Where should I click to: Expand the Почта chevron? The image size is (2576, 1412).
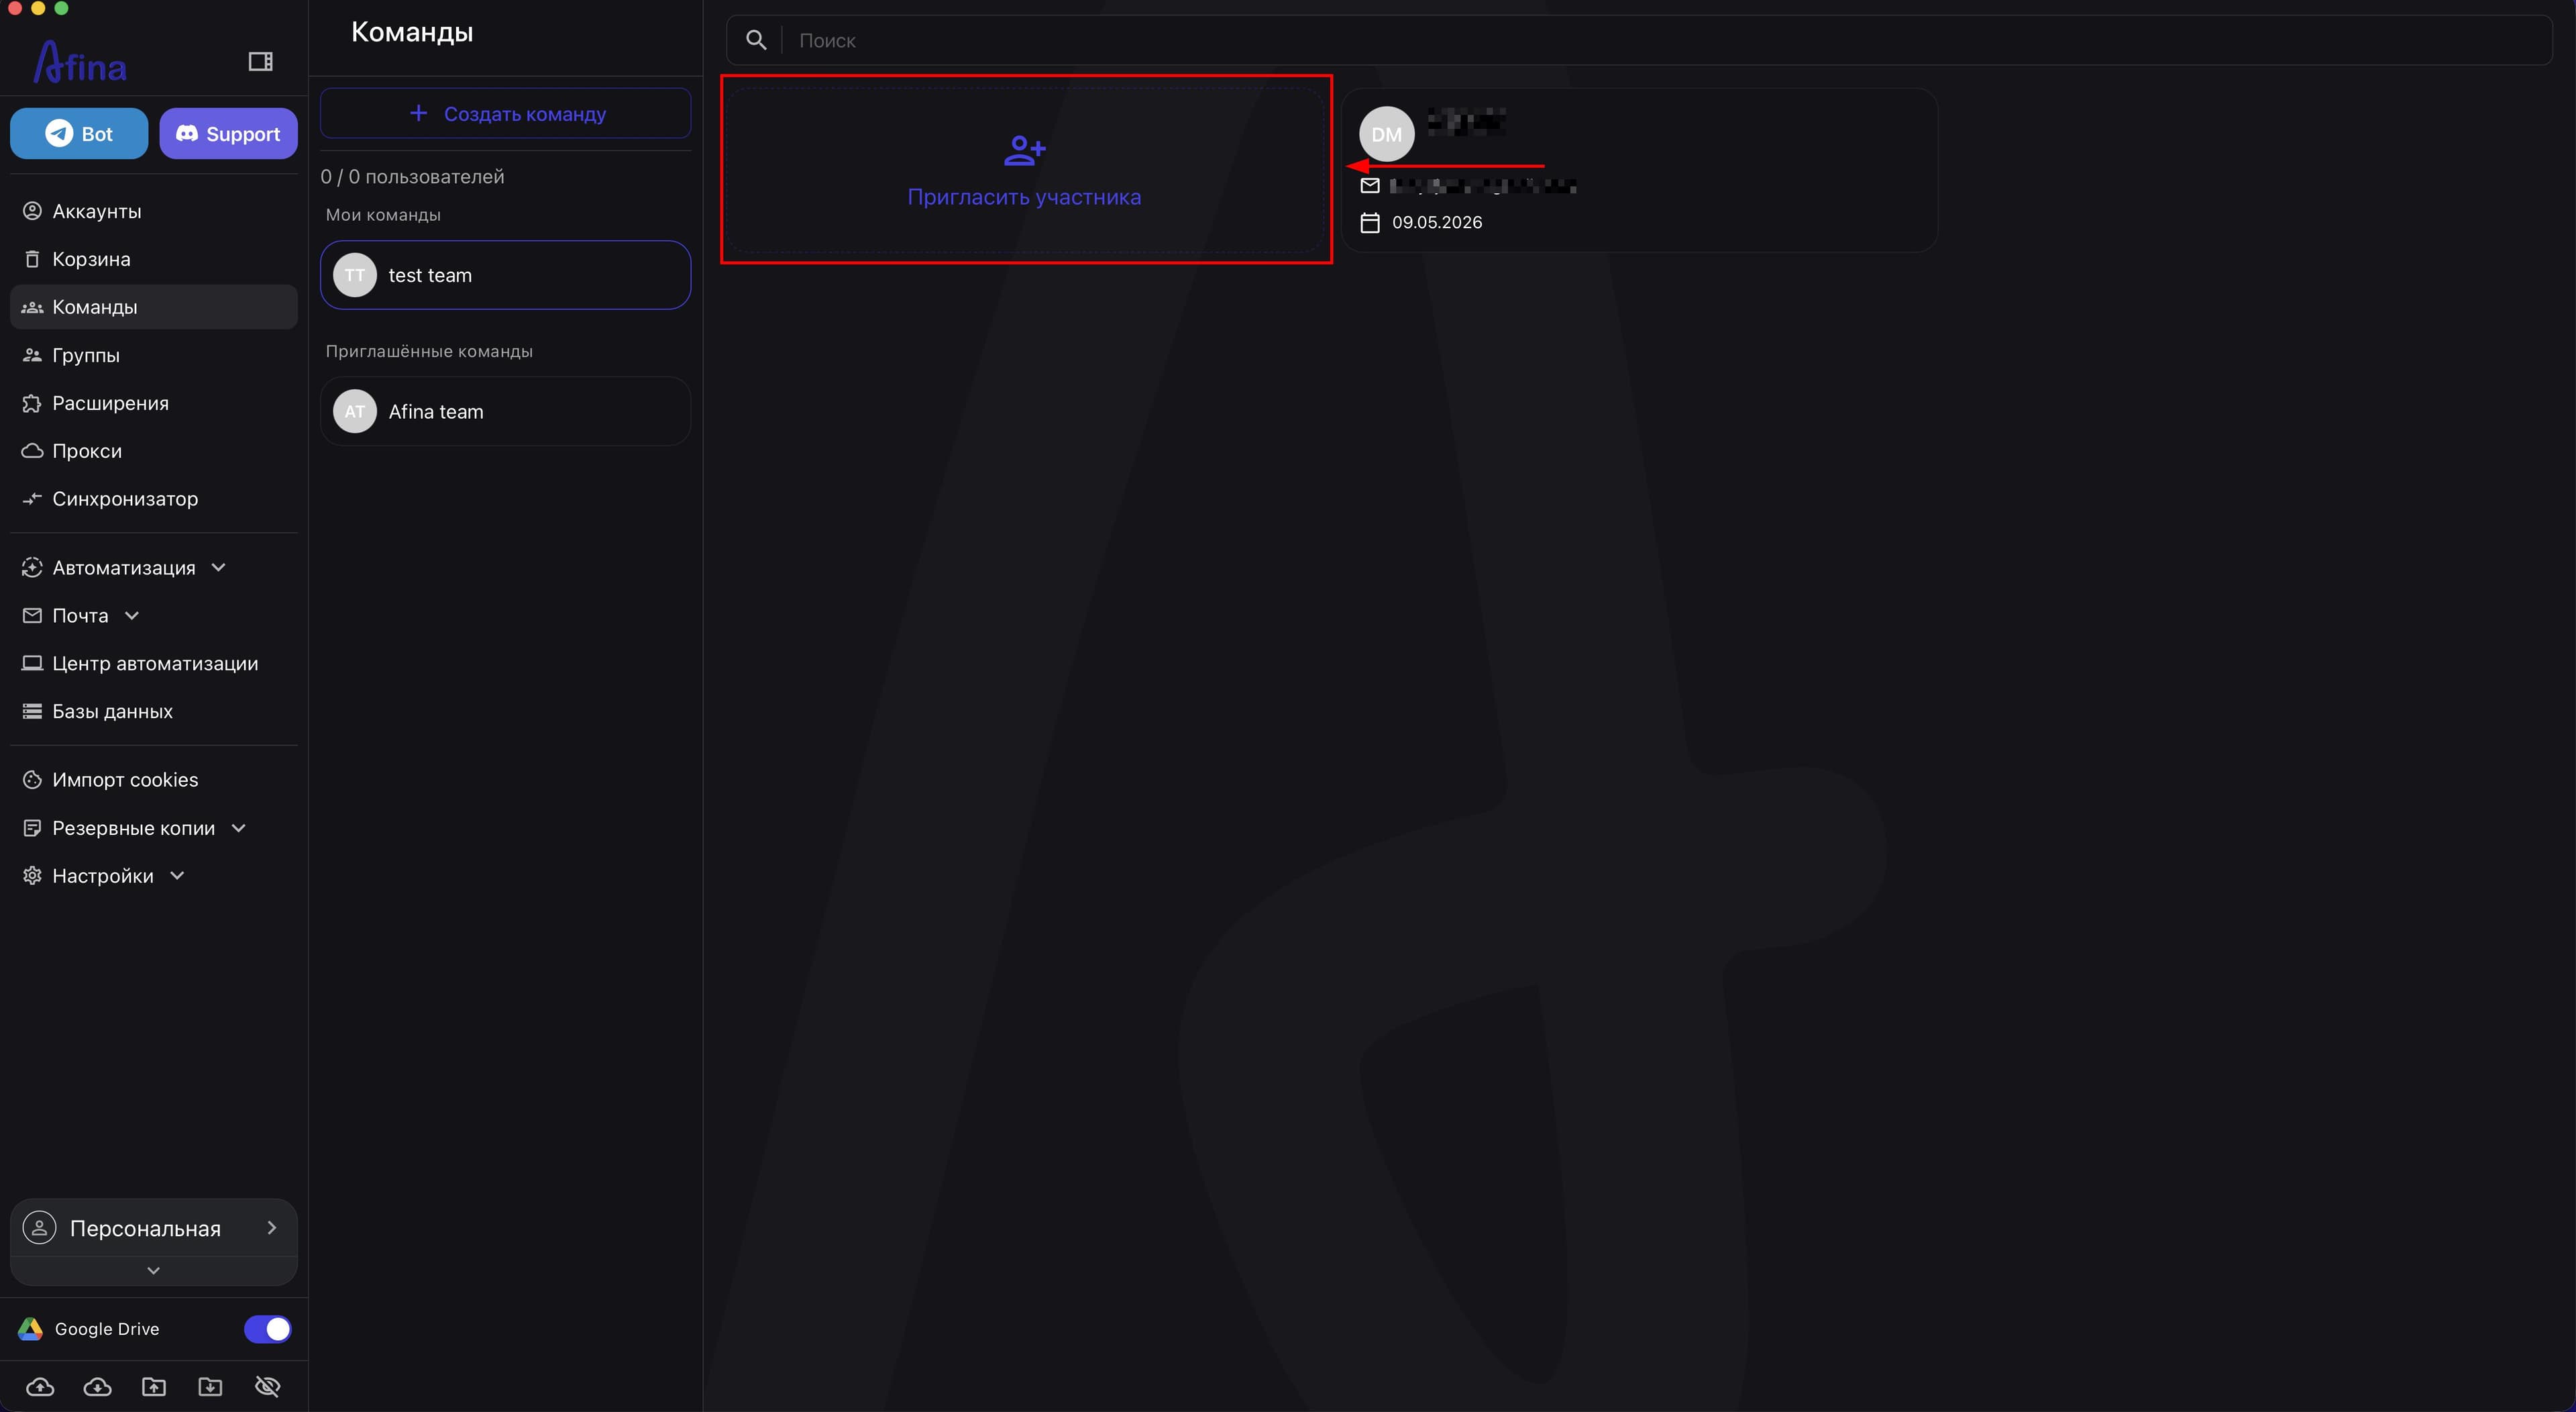(132, 615)
